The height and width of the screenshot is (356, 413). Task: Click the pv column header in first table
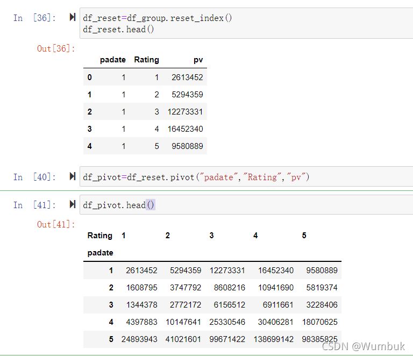198,60
